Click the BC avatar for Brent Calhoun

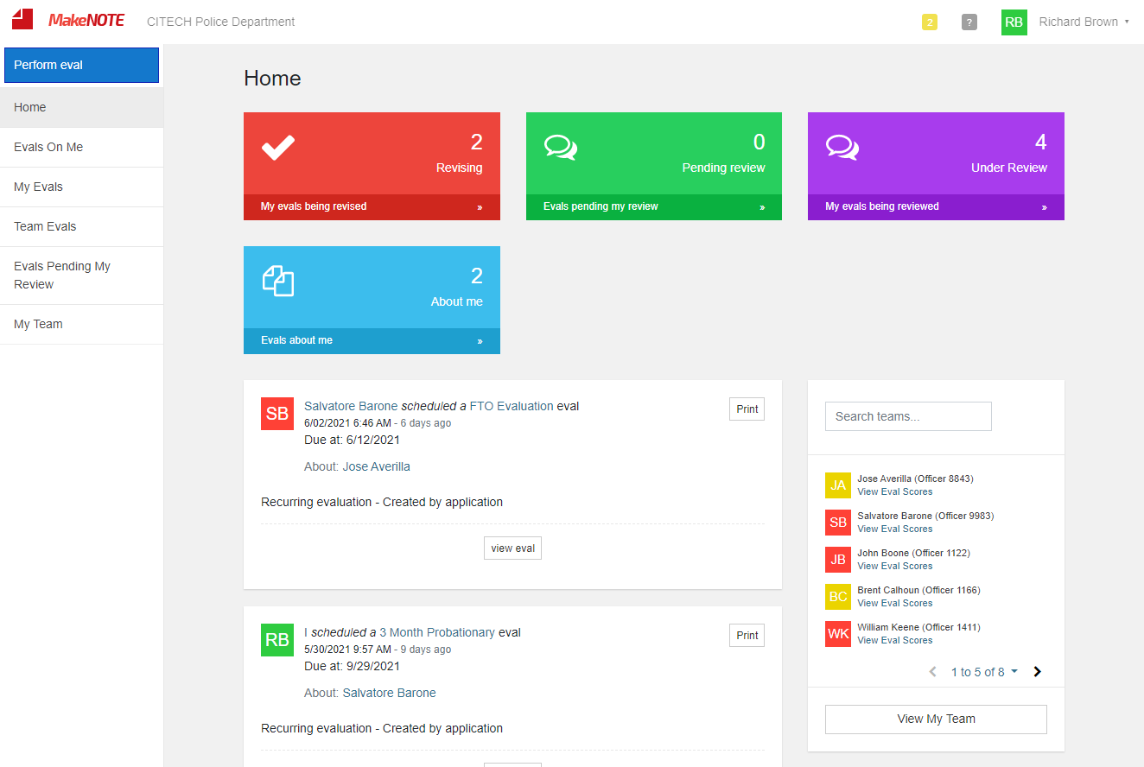[838, 597]
